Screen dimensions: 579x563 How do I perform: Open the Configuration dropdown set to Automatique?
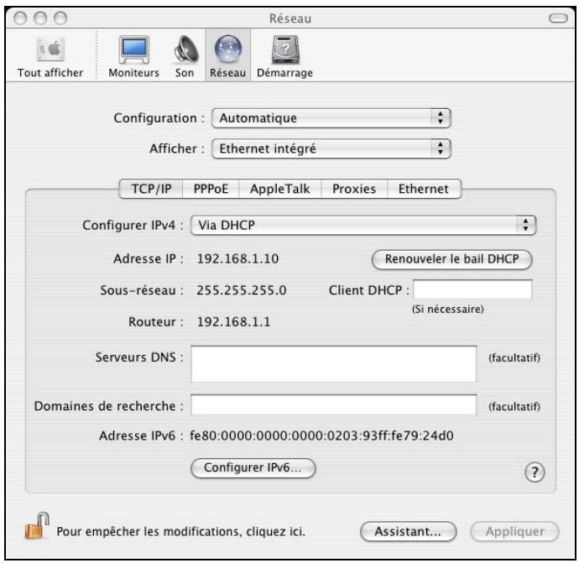click(x=331, y=118)
